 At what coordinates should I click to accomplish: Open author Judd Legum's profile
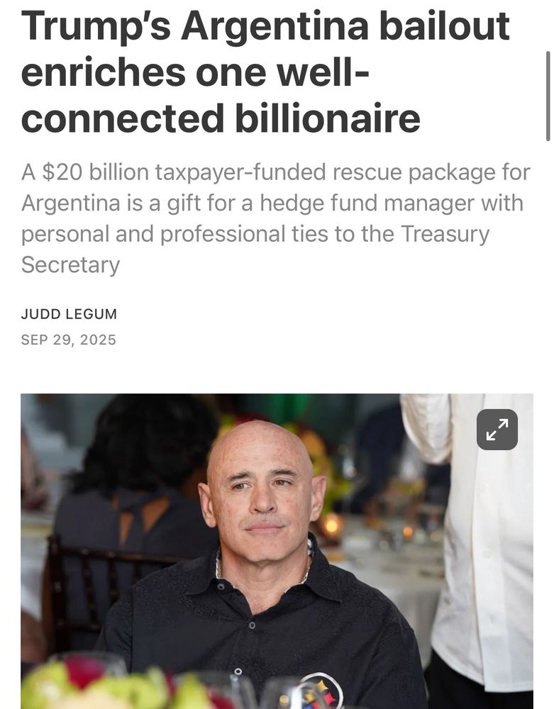click(69, 314)
